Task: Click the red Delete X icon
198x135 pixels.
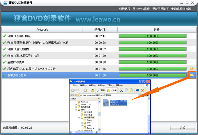Action: [143, 90]
